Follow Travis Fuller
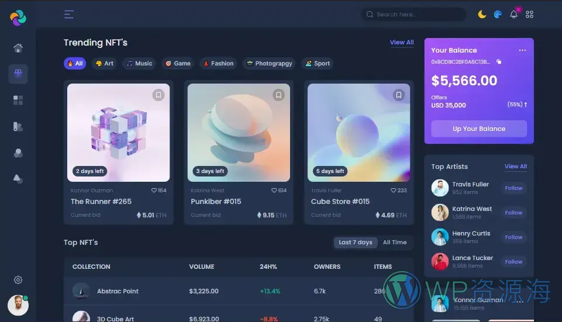 pyautogui.click(x=513, y=188)
